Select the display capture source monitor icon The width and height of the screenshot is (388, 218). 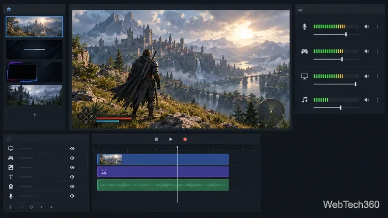[11, 149]
